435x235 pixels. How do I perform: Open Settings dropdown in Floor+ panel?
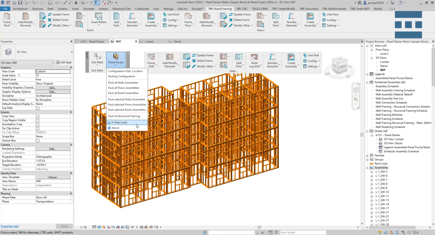tap(330, 25)
